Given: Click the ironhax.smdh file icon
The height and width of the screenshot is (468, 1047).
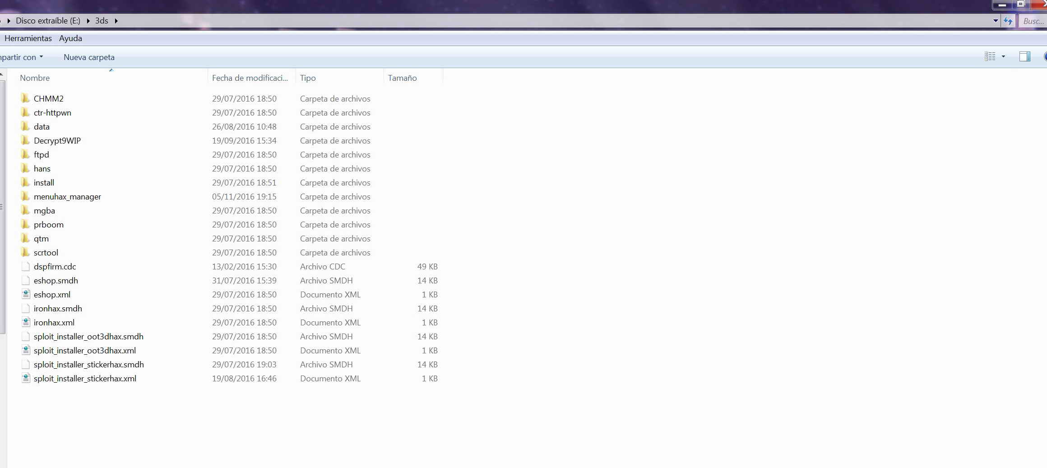Looking at the screenshot, I should 26,308.
